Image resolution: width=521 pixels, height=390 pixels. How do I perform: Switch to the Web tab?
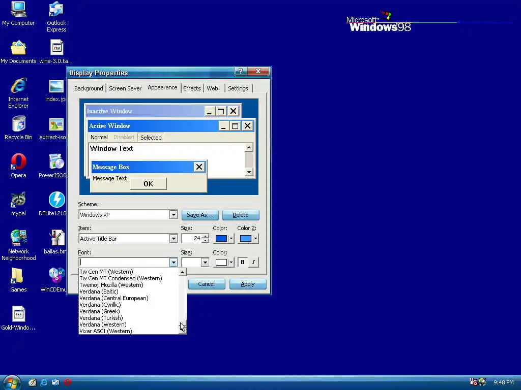pos(212,88)
